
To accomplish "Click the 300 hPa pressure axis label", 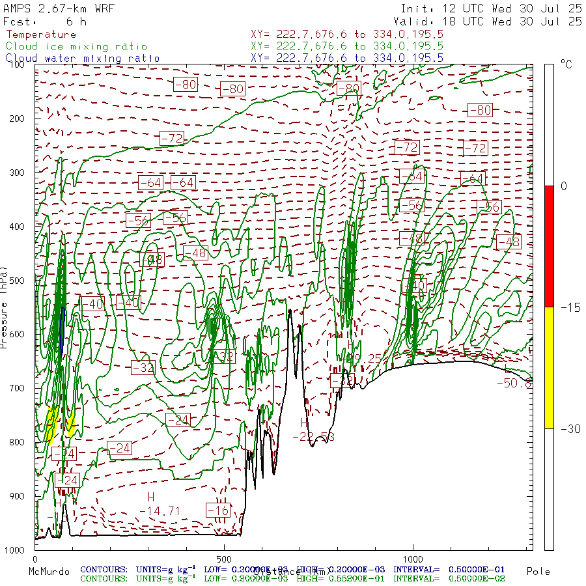I will (x=16, y=173).
